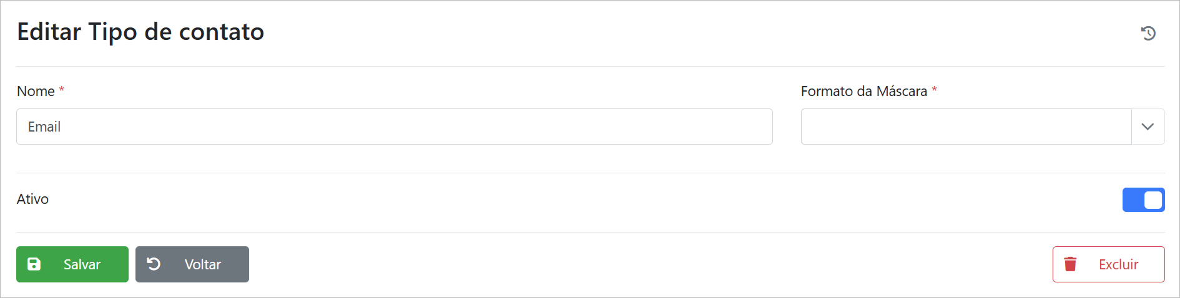Click the Formato da Máscara label

(x=863, y=91)
